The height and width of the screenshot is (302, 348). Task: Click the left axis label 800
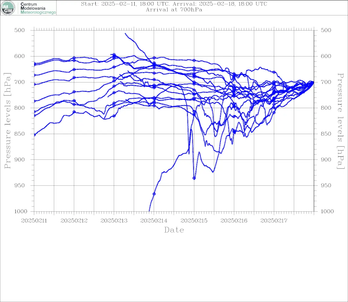(20, 108)
